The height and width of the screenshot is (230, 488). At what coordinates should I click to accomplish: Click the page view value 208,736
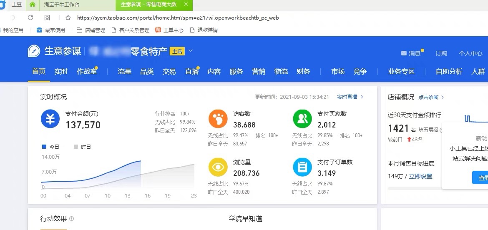click(x=246, y=173)
